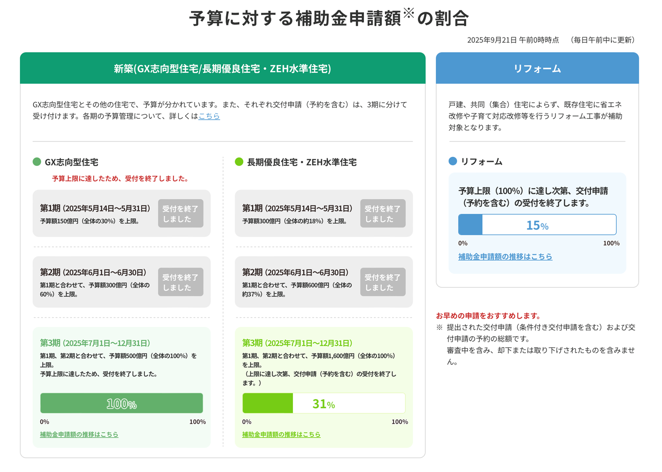Click the 15% リフォーム progress bar
The height and width of the screenshot is (472, 662).
pyautogui.click(x=537, y=225)
